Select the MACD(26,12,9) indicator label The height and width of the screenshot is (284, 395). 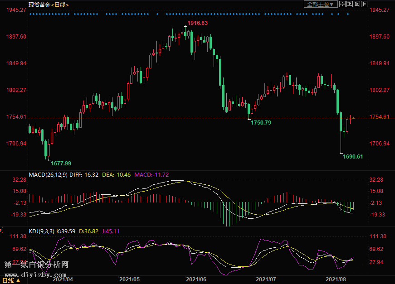click(48, 174)
